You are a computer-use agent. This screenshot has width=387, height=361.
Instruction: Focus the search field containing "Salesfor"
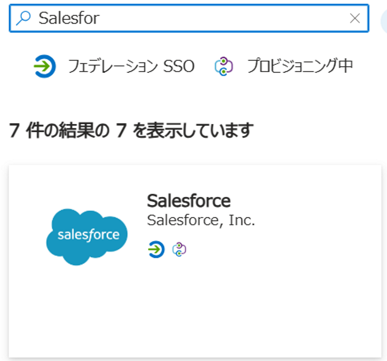click(187, 18)
